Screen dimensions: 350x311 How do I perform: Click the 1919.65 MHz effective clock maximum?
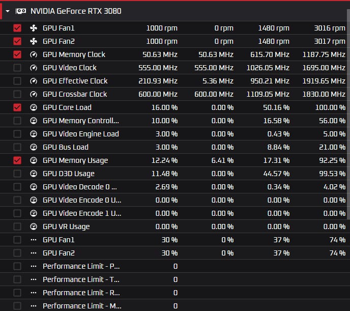[324, 81]
